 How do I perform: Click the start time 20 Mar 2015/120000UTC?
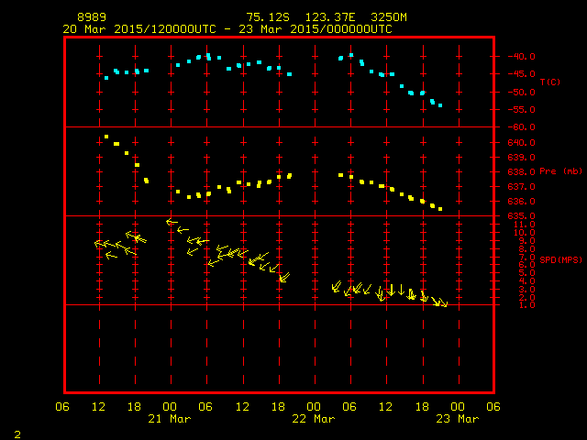coord(139,29)
